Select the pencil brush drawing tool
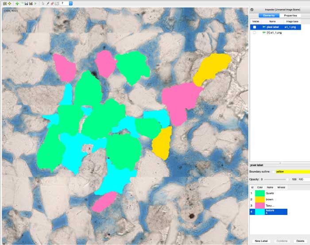 48,4
